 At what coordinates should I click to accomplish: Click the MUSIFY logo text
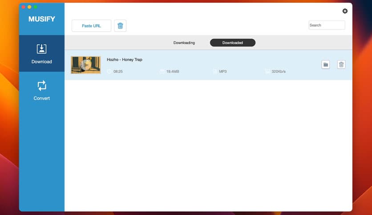pyautogui.click(x=41, y=20)
